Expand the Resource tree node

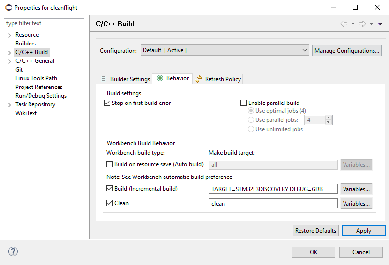(x=10, y=35)
